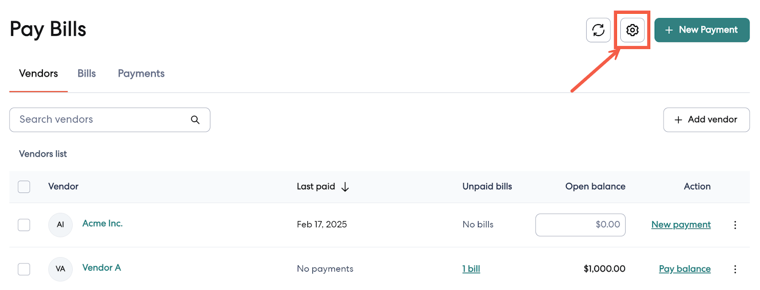This screenshot has width=760, height=290.
Task: Click the magnifier search icon
Action: click(195, 120)
